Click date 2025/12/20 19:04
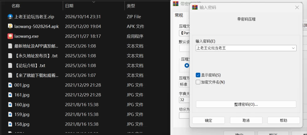The width and height of the screenshot is (307, 135). [83, 27]
